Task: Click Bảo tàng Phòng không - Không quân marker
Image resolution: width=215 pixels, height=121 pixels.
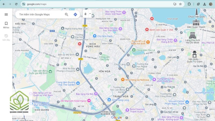Action: point(181,118)
